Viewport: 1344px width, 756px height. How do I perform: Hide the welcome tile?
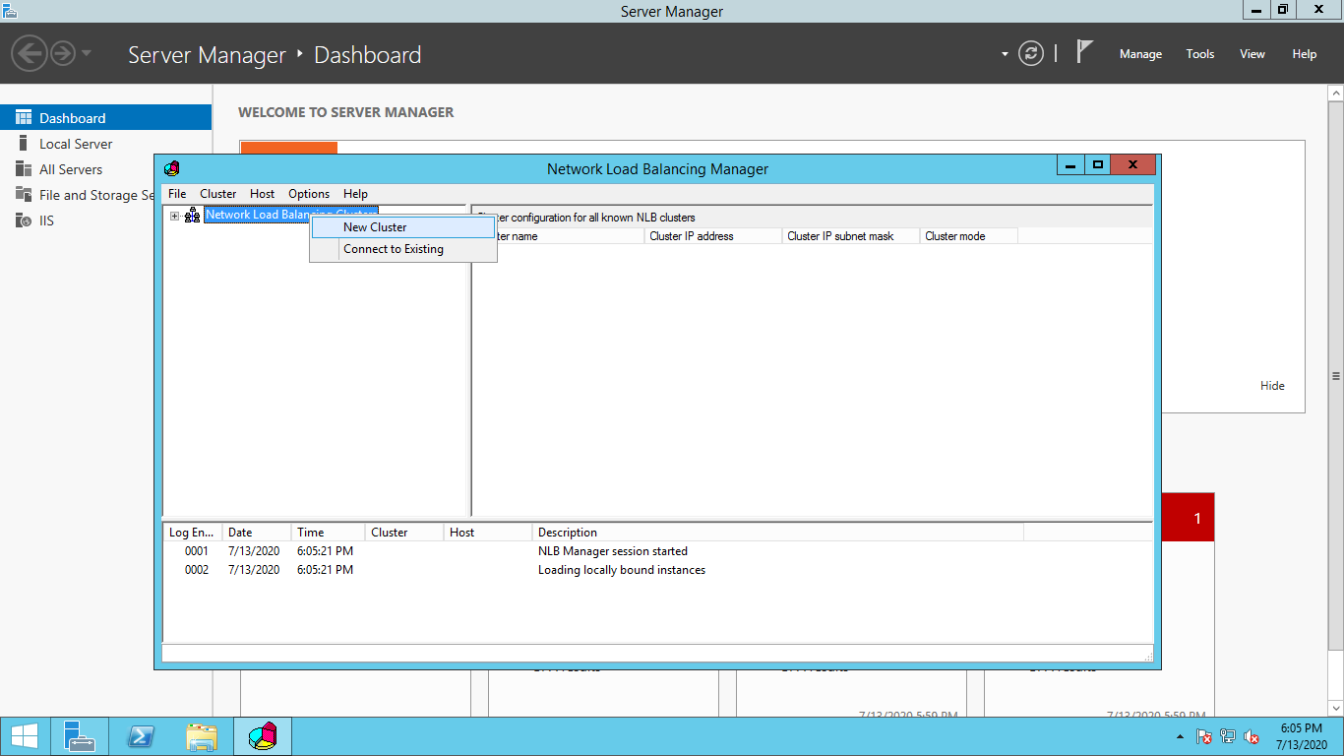pos(1272,386)
